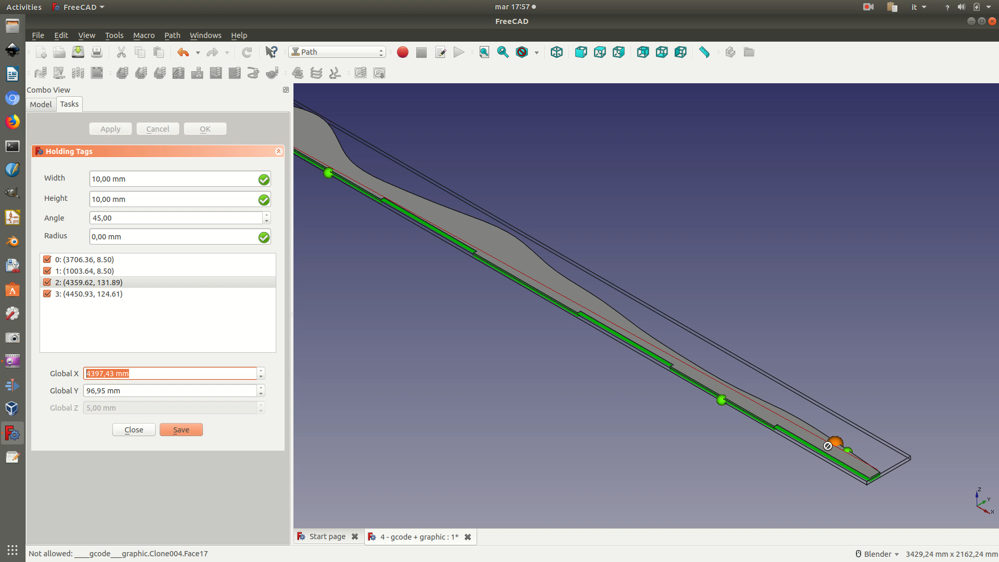Open the Macro menu

tap(144, 35)
